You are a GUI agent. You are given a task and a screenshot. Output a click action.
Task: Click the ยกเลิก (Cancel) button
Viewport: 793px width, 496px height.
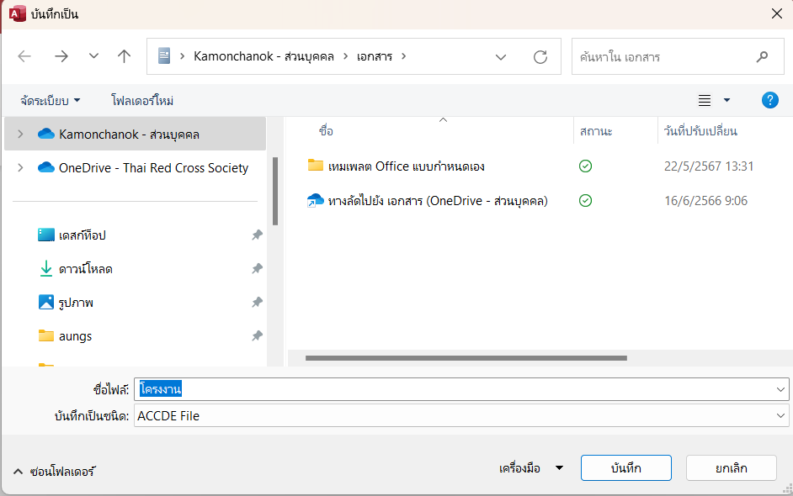pyautogui.click(x=731, y=468)
